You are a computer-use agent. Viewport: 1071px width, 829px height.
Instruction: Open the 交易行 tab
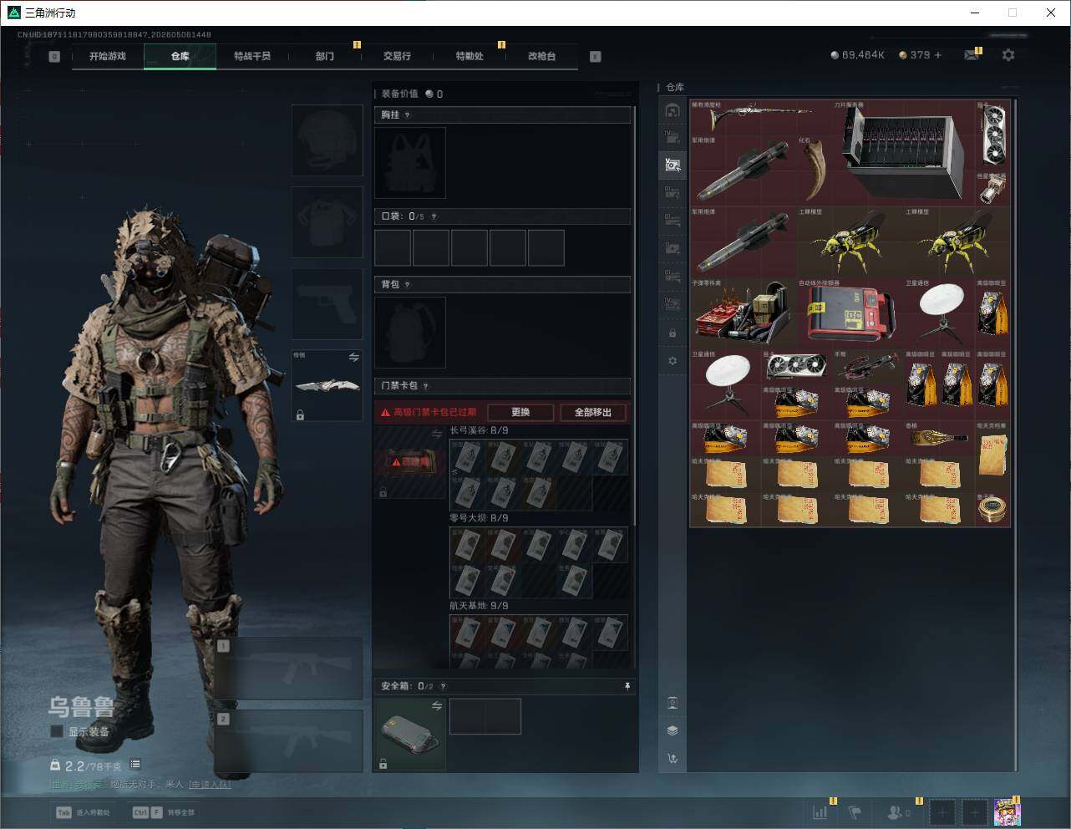(397, 56)
